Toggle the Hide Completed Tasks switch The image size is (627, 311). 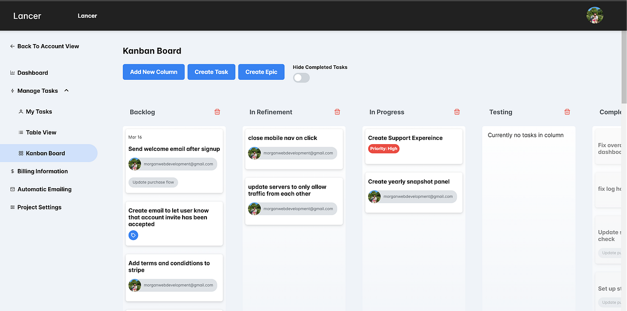pyautogui.click(x=301, y=78)
